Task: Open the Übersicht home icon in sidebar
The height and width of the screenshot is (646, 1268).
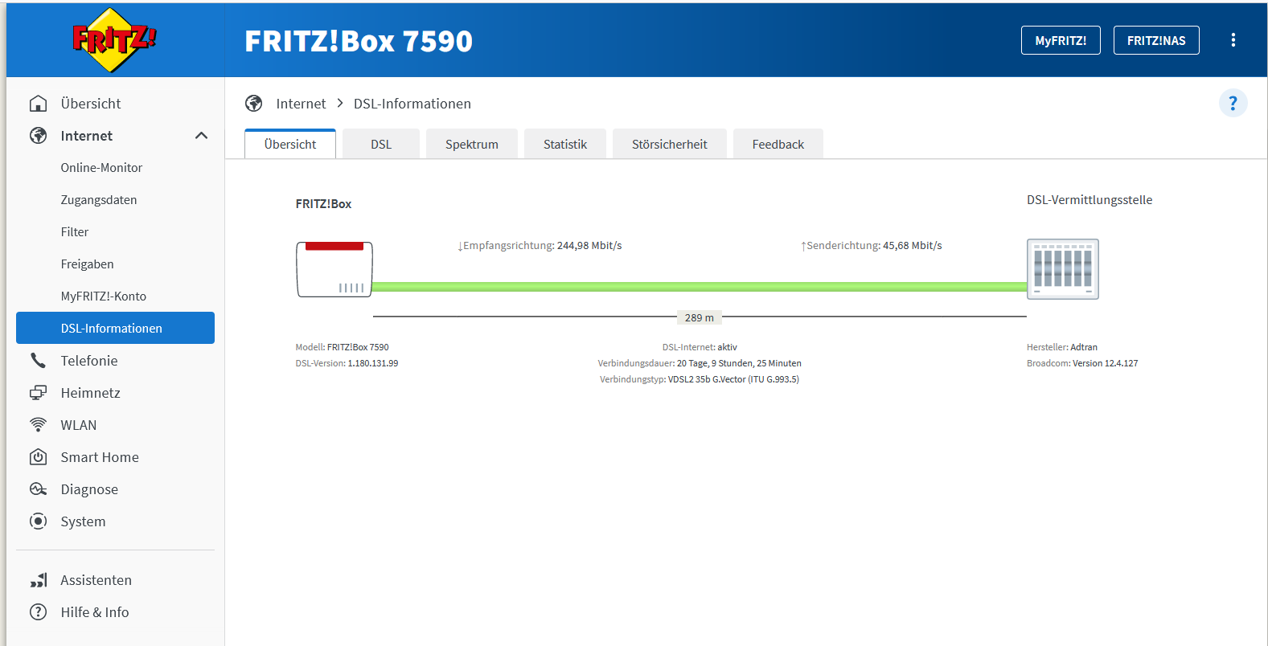Action: 38,104
